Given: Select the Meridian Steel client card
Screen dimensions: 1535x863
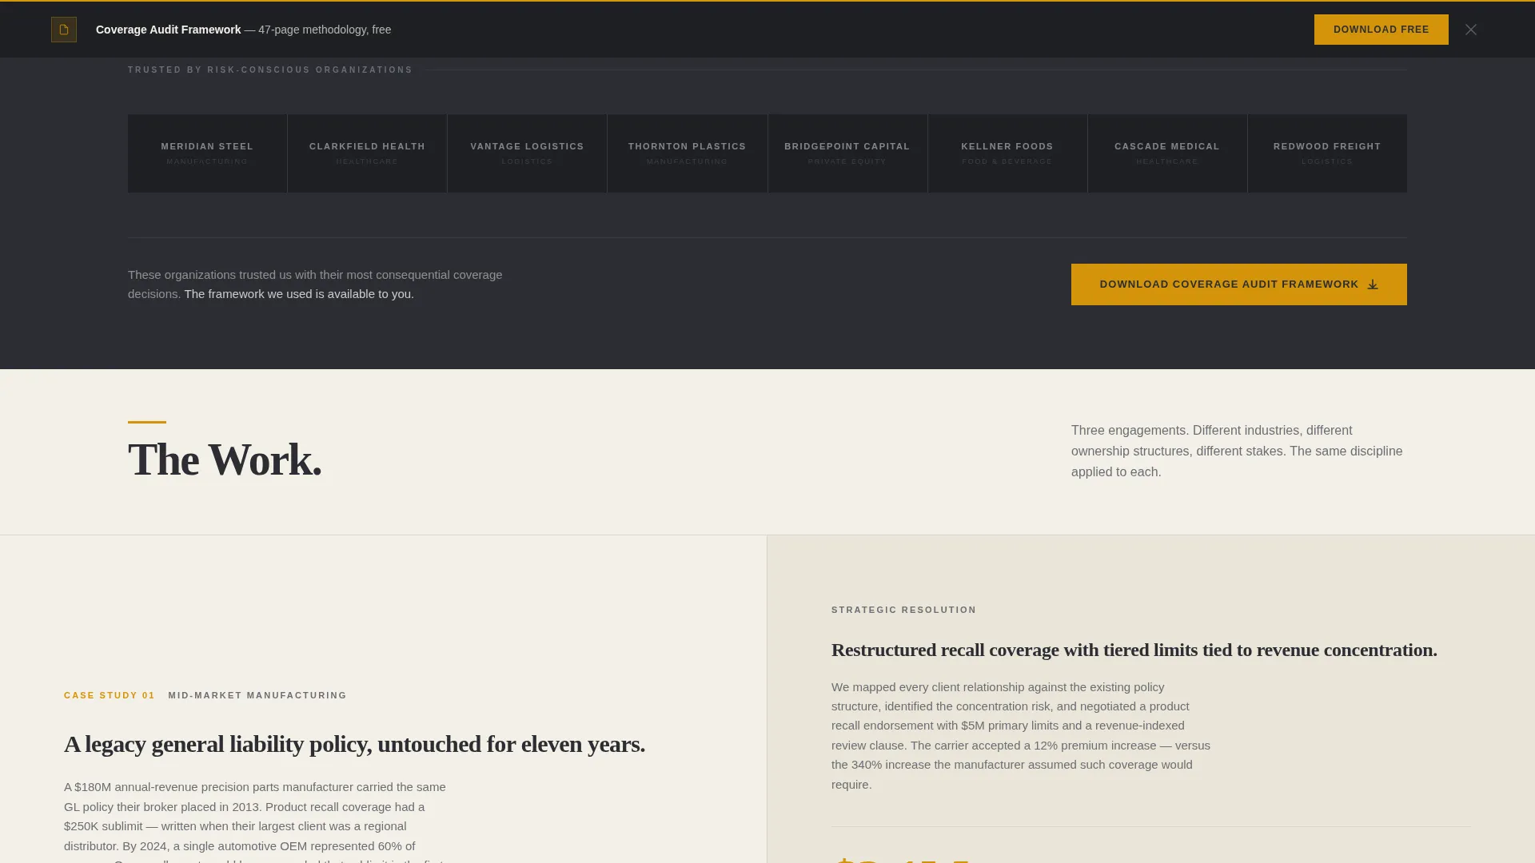Looking at the screenshot, I should (207, 153).
